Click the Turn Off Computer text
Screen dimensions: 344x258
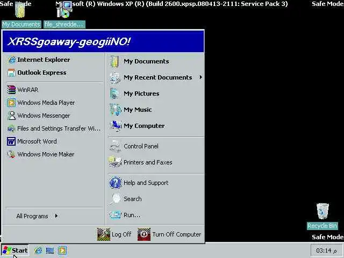pos(177,234)
